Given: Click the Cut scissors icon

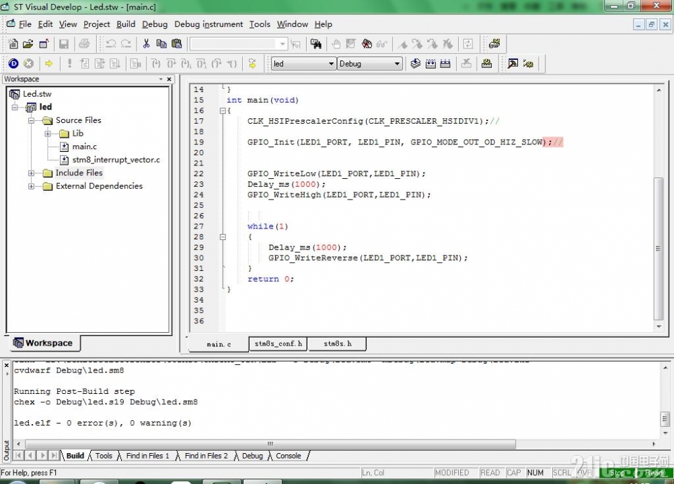Looking at the screenshot, I should tap(146, 44).
